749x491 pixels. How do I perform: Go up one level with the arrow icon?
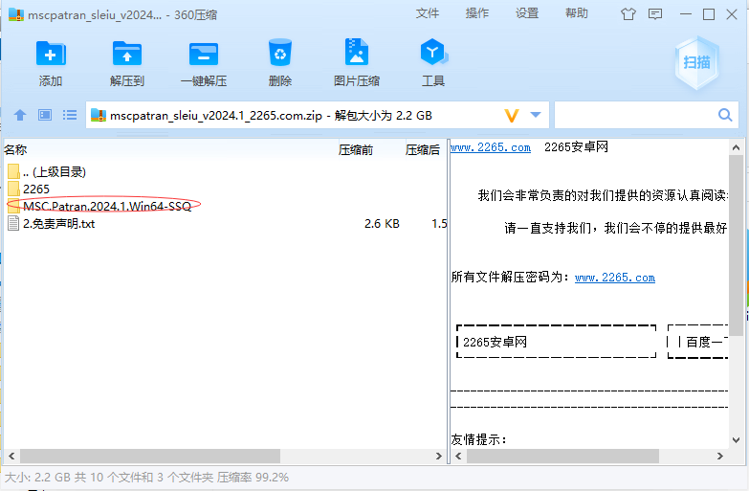[20, 115]
